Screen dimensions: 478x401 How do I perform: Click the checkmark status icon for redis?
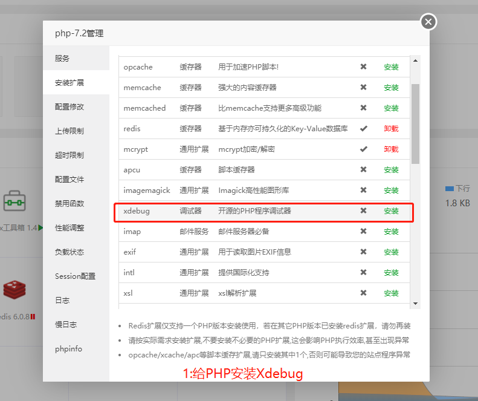[363, 128]
